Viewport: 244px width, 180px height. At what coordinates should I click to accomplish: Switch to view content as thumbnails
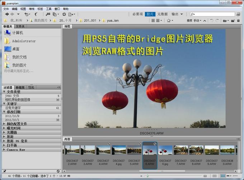point(223,176)
